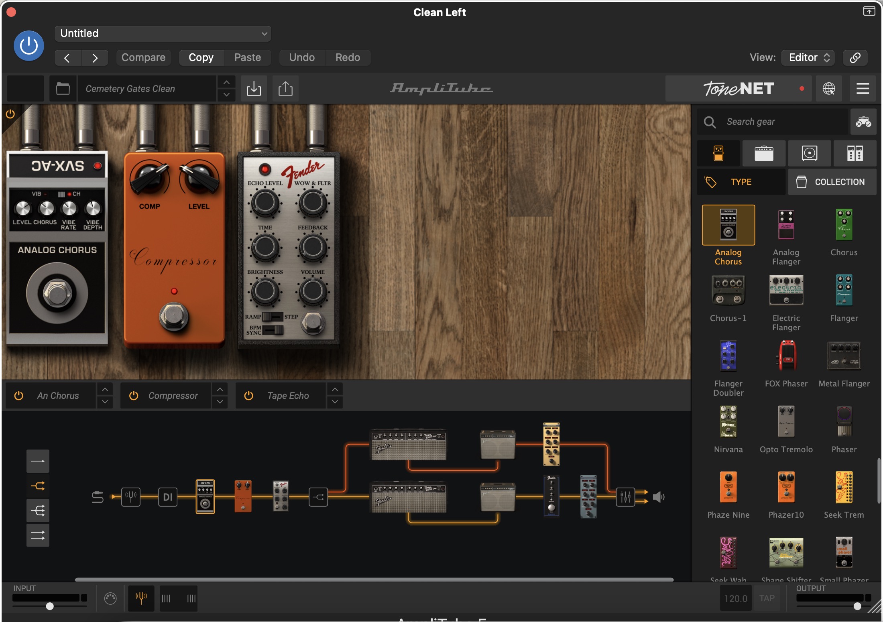Select the green Chorus pedal

844,225
